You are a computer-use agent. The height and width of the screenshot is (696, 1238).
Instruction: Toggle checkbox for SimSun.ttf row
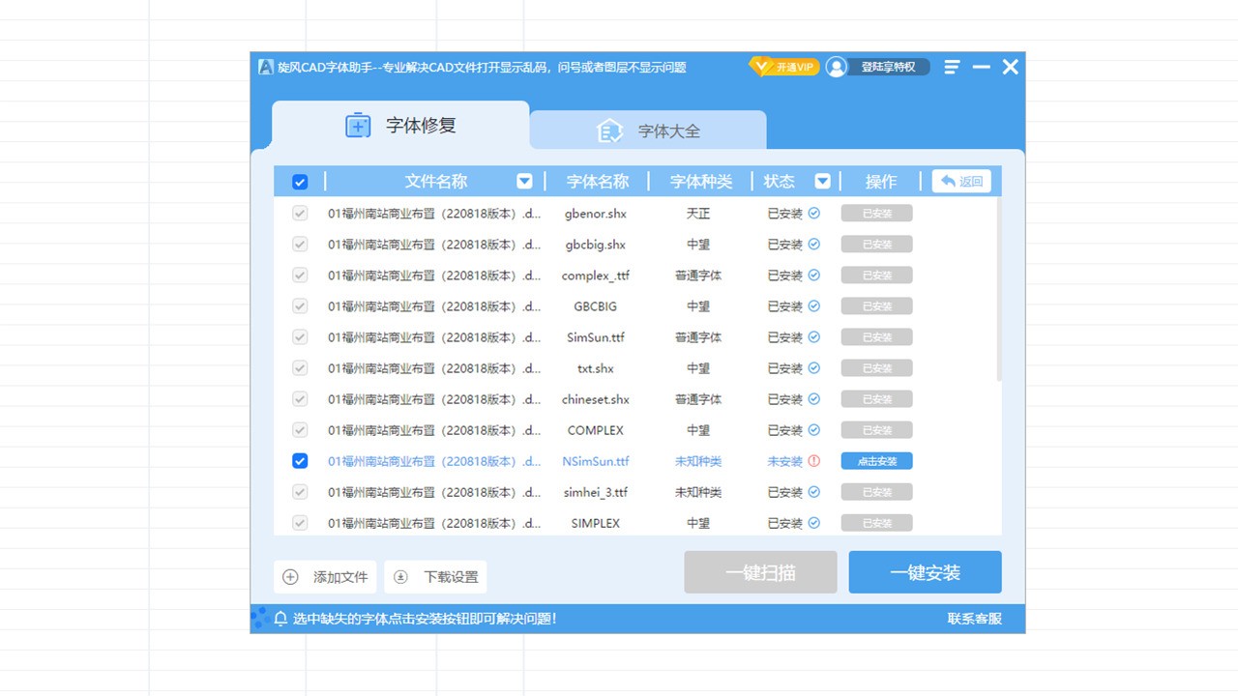pyautogui.click(x=300, y=337)
